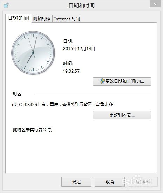The width and height of the screenshot is (163, 193).
Task: Click 更改时区(Z)... button
Action: coord(122,115)
